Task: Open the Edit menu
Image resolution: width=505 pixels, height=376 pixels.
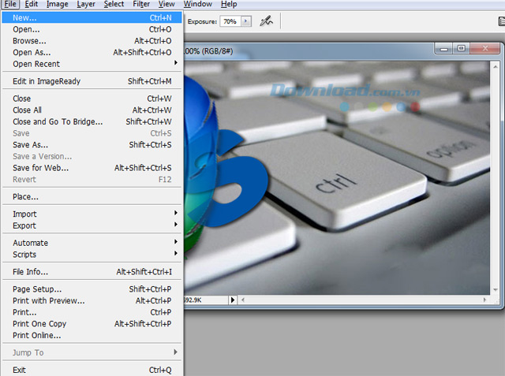Action: [32, 4]
